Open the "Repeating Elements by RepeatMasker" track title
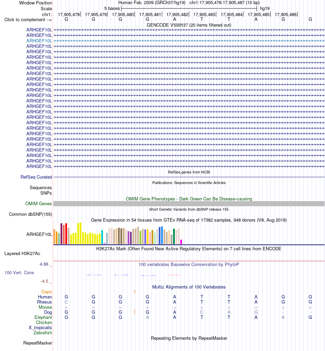This screenshot has height=351, width=325. (x=189, y=338)
